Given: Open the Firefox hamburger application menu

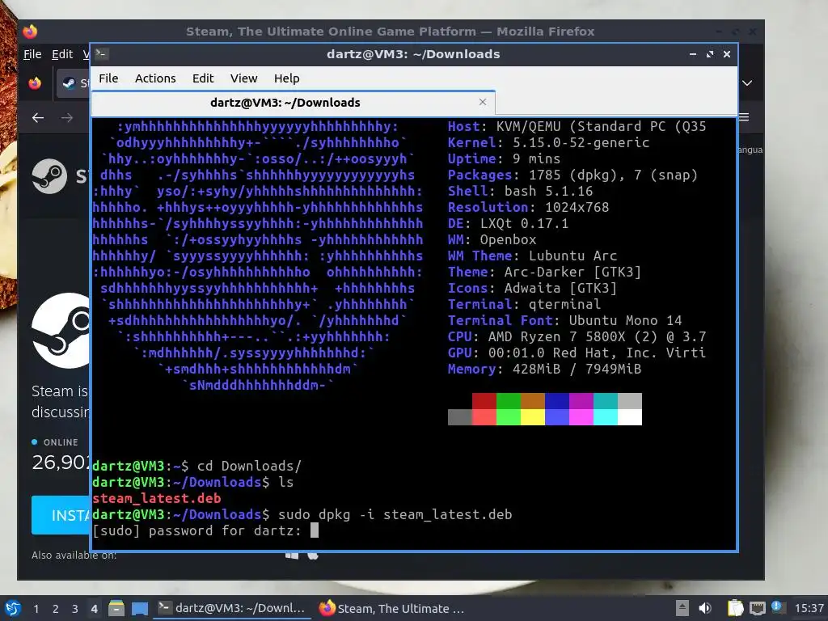Looking at the screenshot, I should (745, 117).
